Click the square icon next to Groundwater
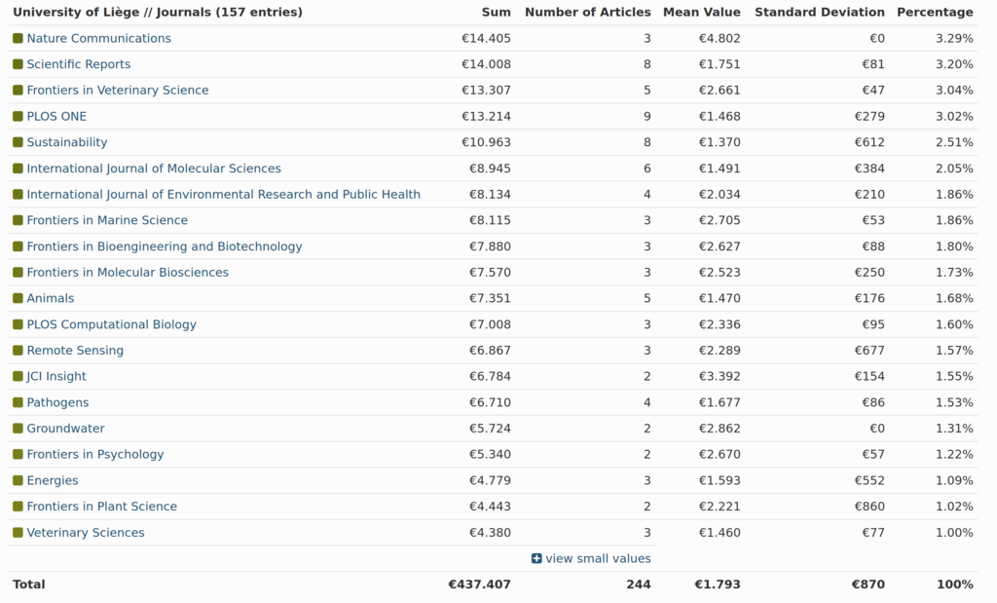The height and width of the screenshot is (603, 997). [x=18, y=429]
